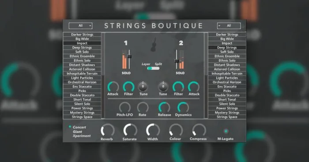Image resolution: width=309 pixels, height=162 pixels.
Task: Select Deep Strings in left list
Action: (x=82, y=48)
